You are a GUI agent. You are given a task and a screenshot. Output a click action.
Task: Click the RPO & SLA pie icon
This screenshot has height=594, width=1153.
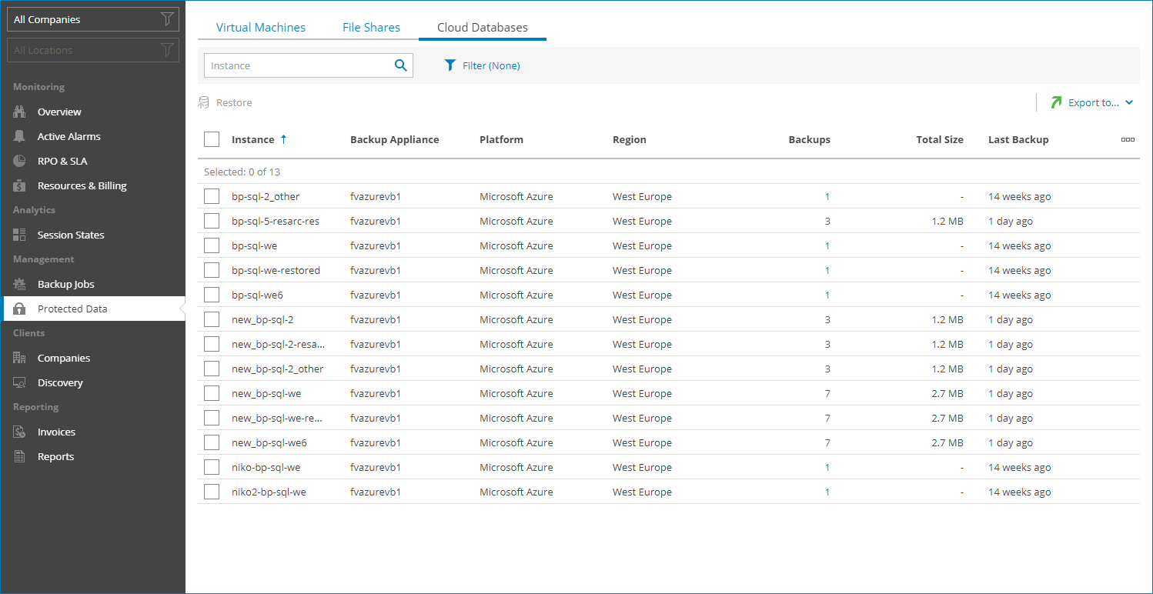[20, 161]
